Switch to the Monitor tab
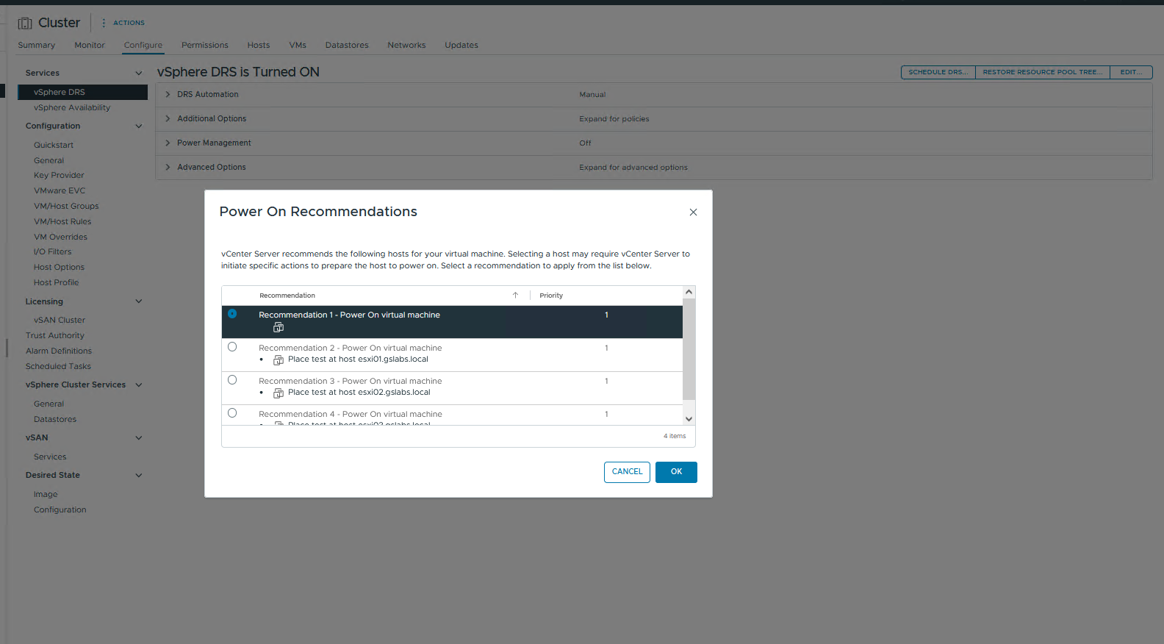 click(x=90, y=45)
